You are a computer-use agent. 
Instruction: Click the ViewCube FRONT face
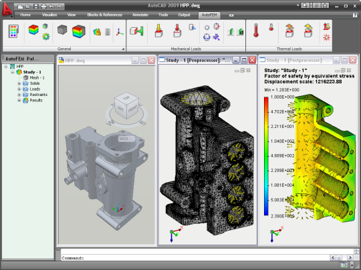(x=132, y=109)
